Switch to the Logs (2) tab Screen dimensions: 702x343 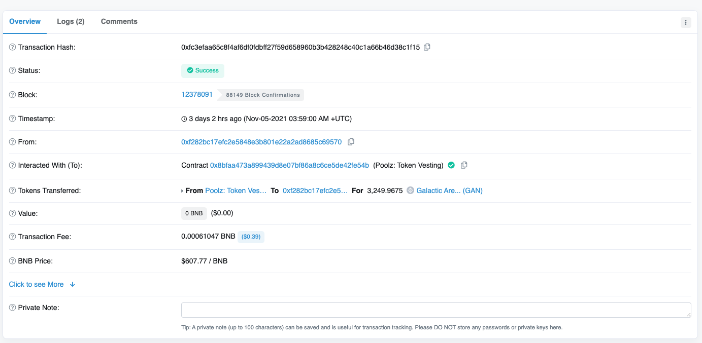[71, 21]
